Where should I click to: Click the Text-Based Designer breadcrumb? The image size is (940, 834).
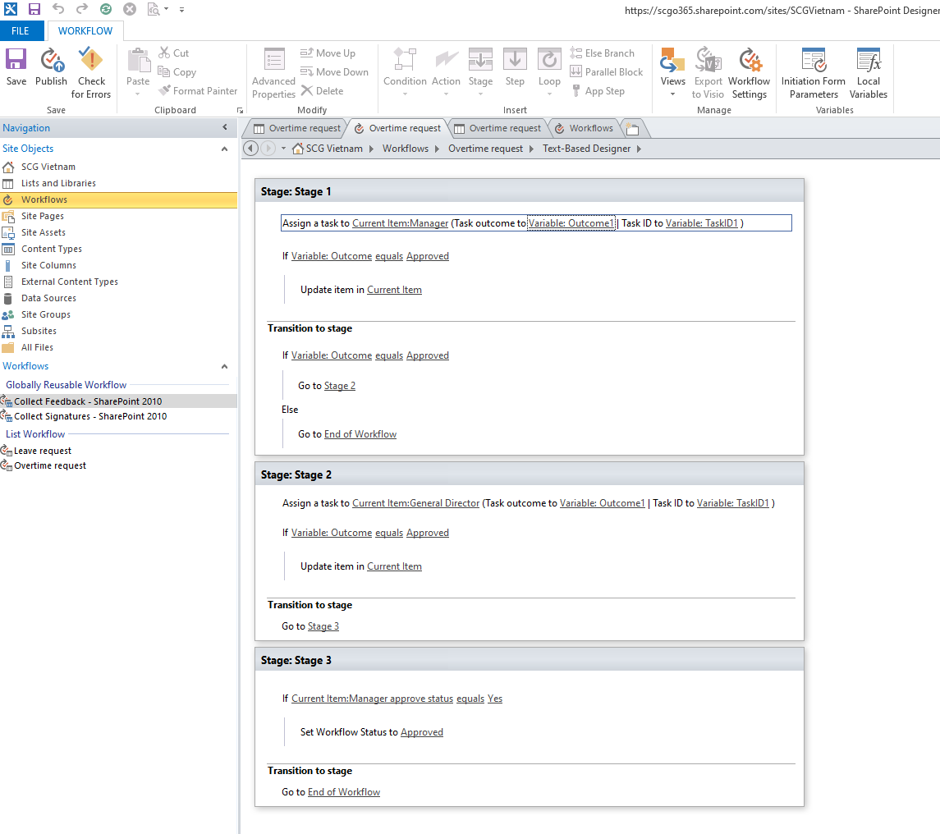point(586,149)
